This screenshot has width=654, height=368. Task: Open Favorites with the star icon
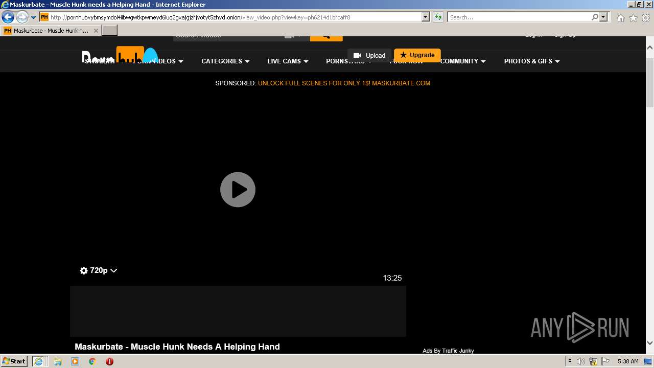coord(633,18)
